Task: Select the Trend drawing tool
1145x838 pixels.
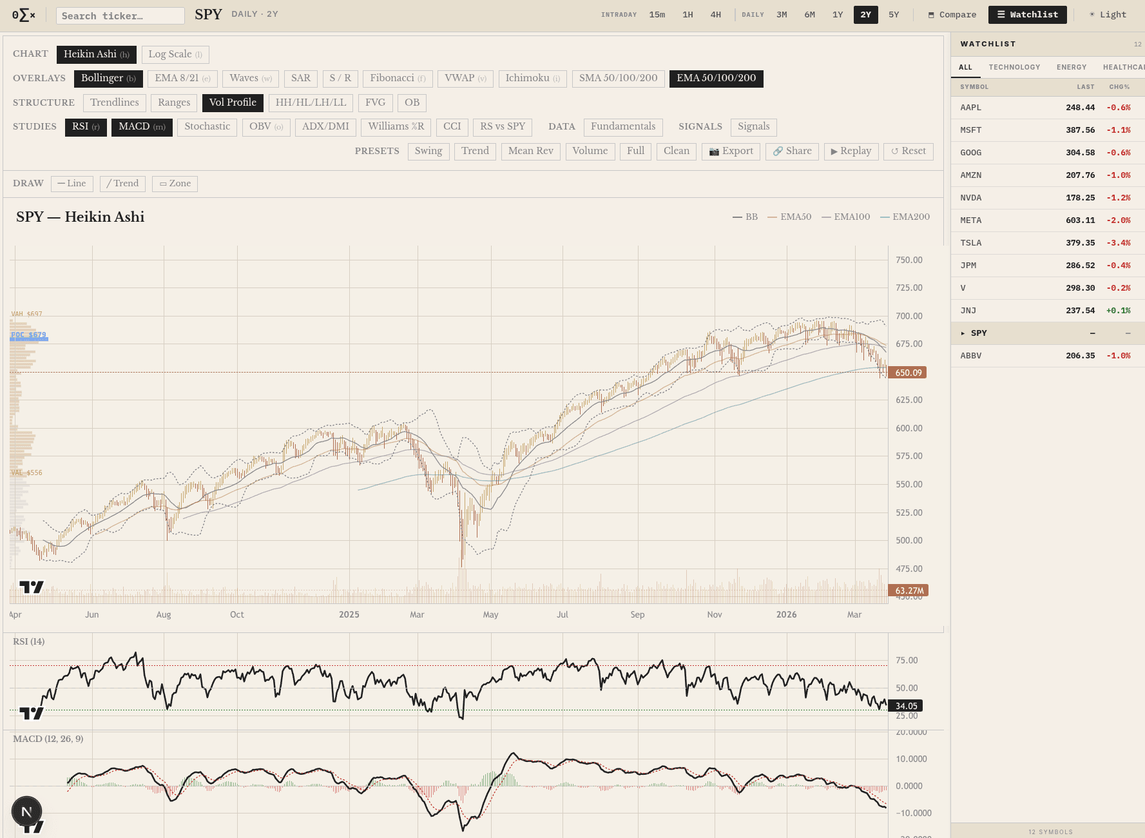Action: click(123, 184)
